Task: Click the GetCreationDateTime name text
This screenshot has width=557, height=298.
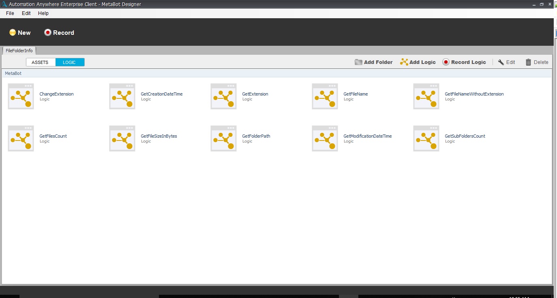Action: coord(162,94)
